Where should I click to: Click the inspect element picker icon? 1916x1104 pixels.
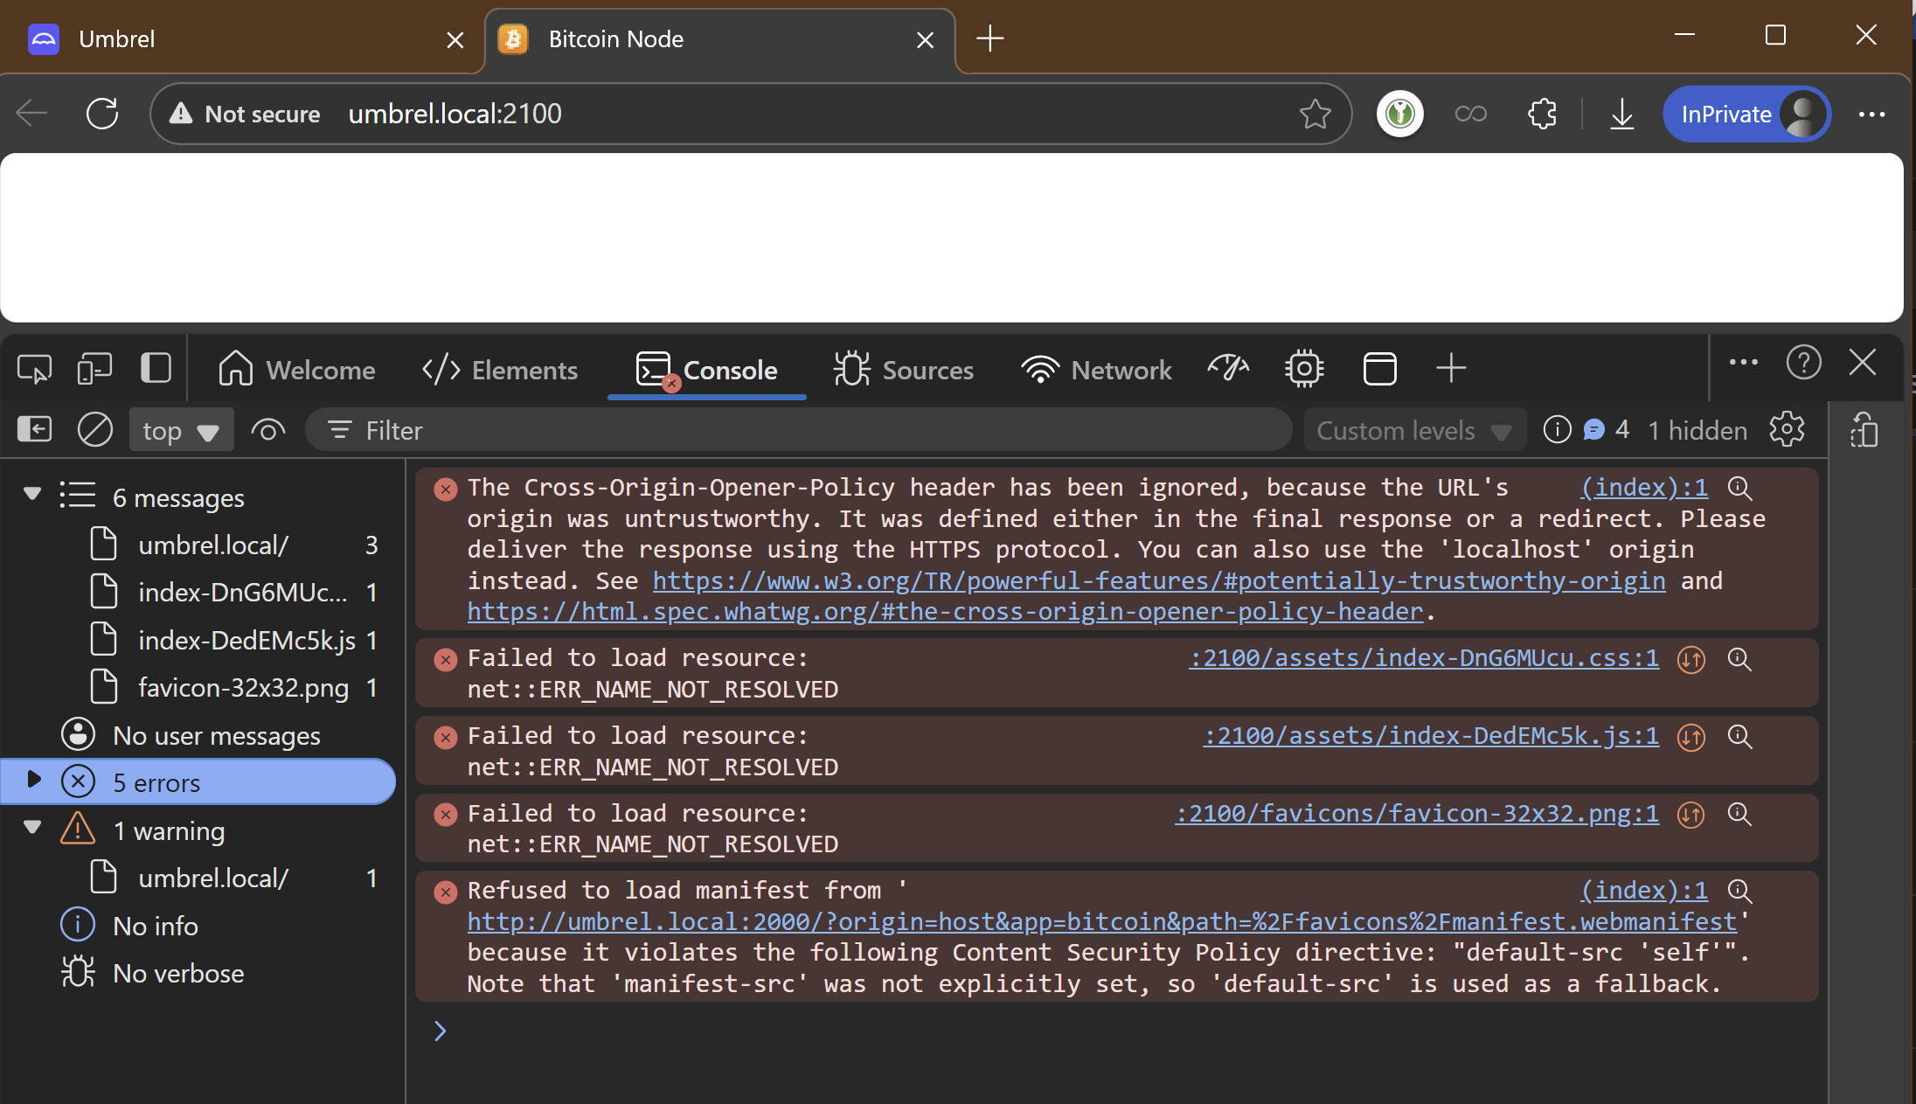(x=34, y=369)
